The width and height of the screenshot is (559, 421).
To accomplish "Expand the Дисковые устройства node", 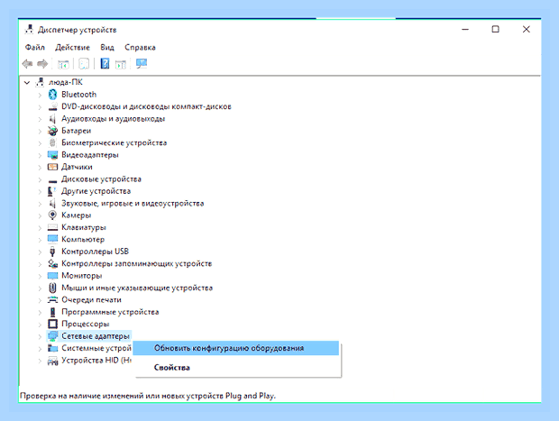I will point(40,179).
